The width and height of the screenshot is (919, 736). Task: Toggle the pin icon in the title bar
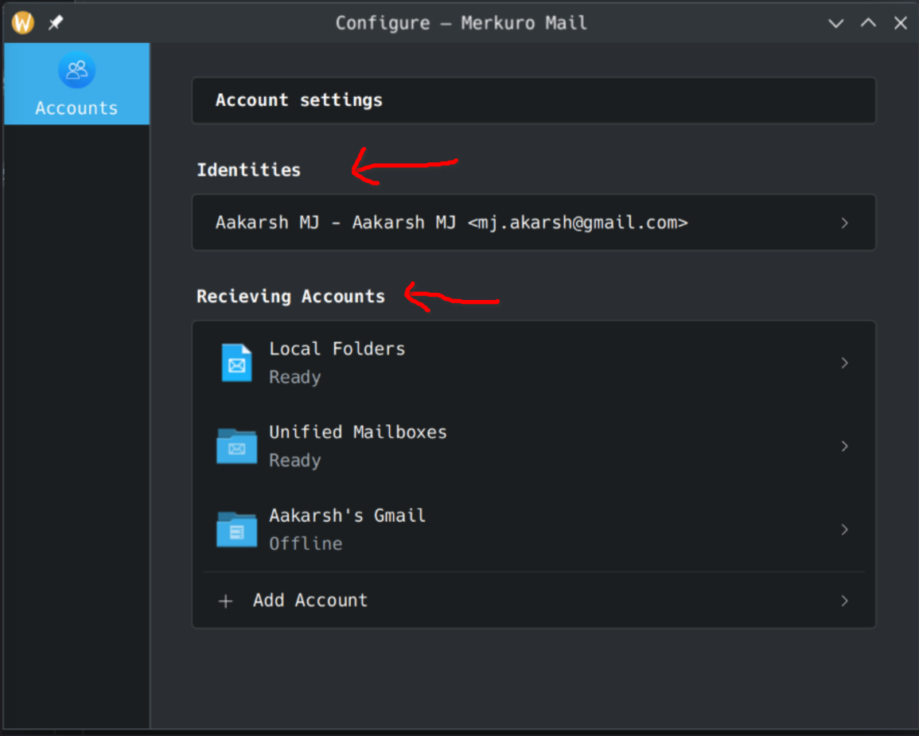pyautogui.click(x=55, y=23)
